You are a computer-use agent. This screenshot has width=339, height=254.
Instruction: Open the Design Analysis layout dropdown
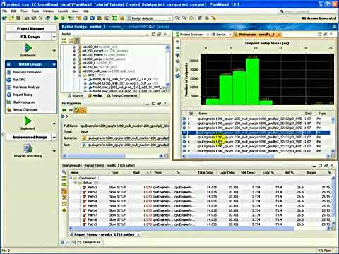[x=150, y=18]
